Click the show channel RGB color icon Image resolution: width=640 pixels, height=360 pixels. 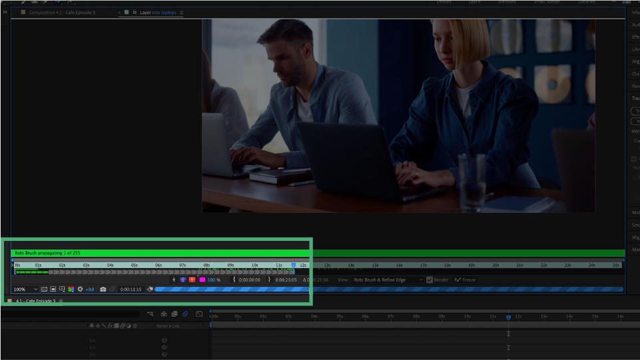(71, 289)
